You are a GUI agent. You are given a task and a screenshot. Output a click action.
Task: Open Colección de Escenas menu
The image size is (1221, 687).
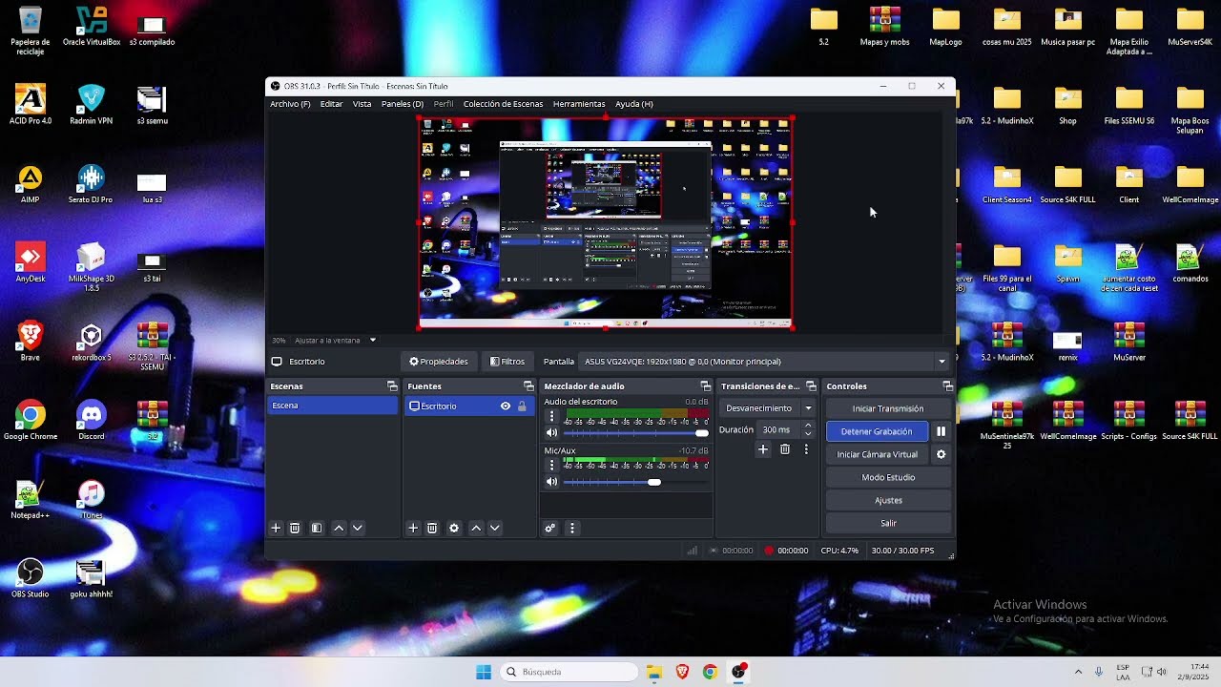click(x=503, y=104)
